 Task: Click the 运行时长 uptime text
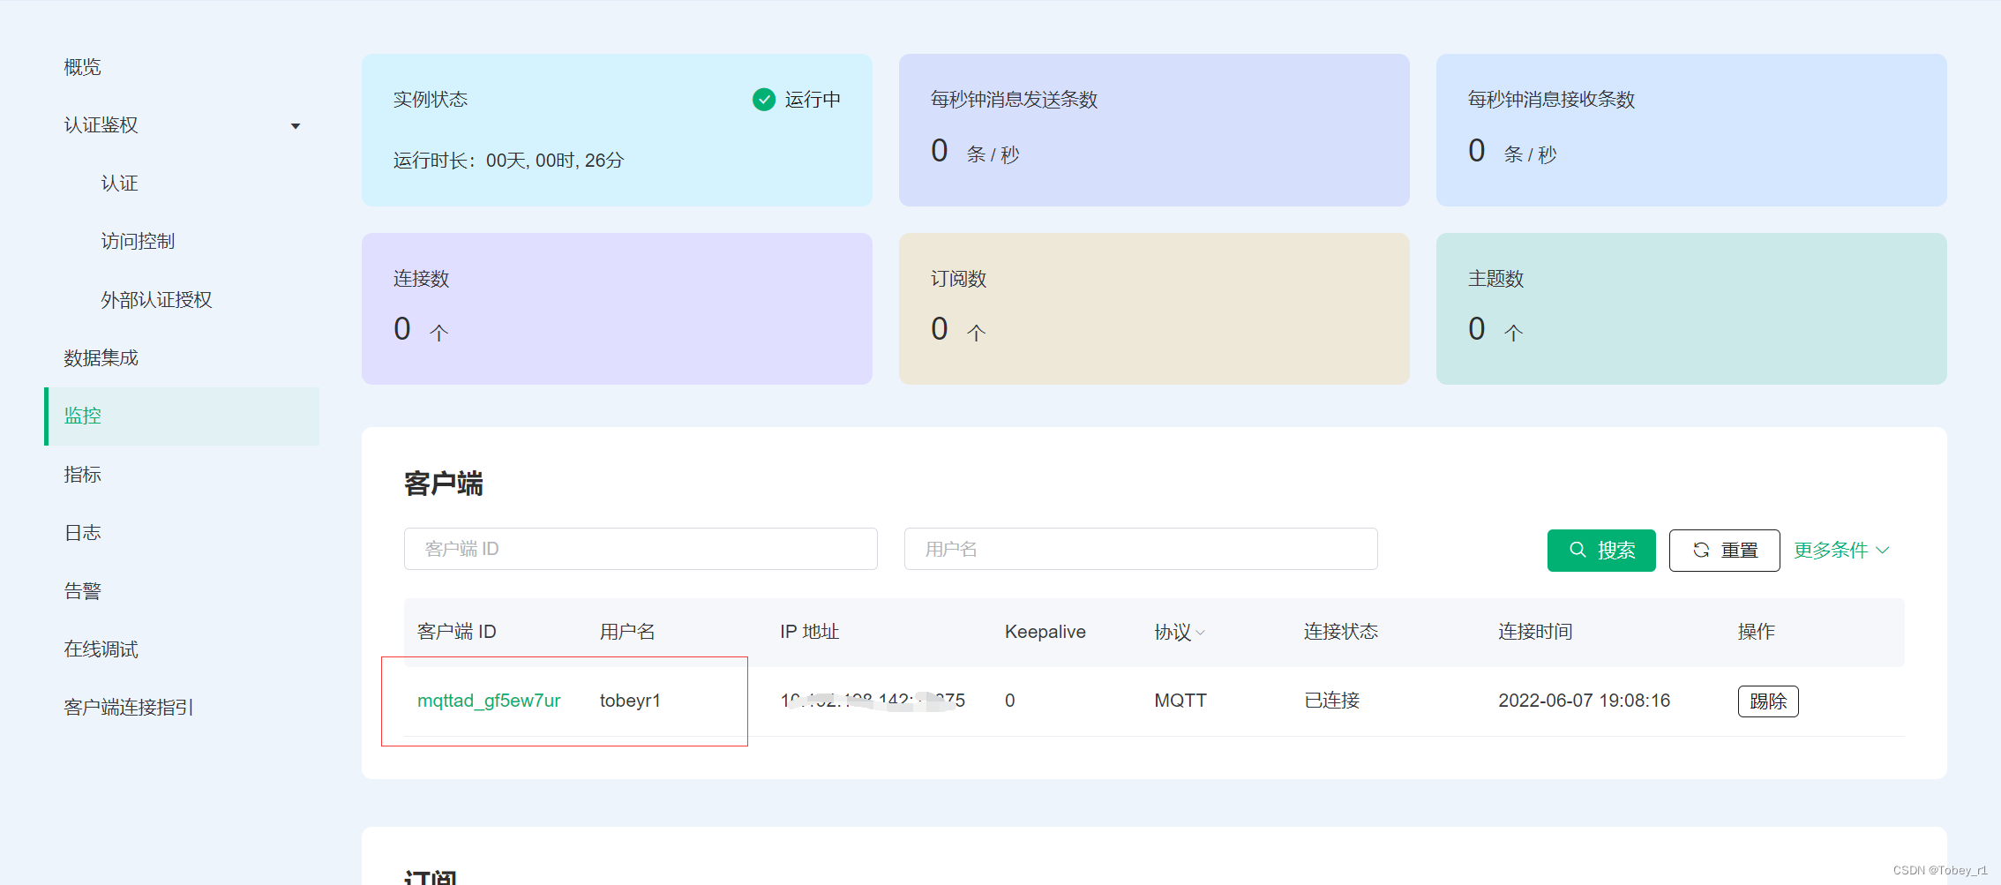tap(508, 161)
